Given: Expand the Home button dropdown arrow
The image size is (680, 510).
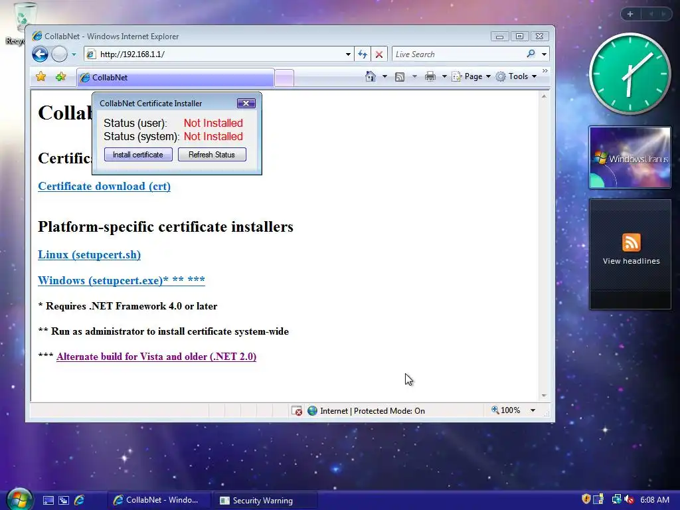Looking at the screenshot, I should point(384,76).
